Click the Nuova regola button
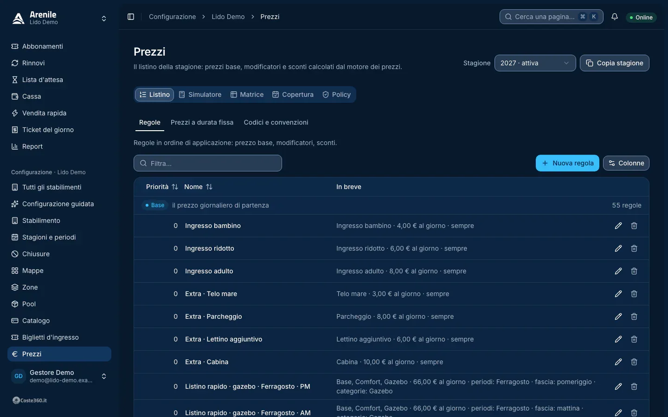Screen dimensions: 668x417 point(567,163)
